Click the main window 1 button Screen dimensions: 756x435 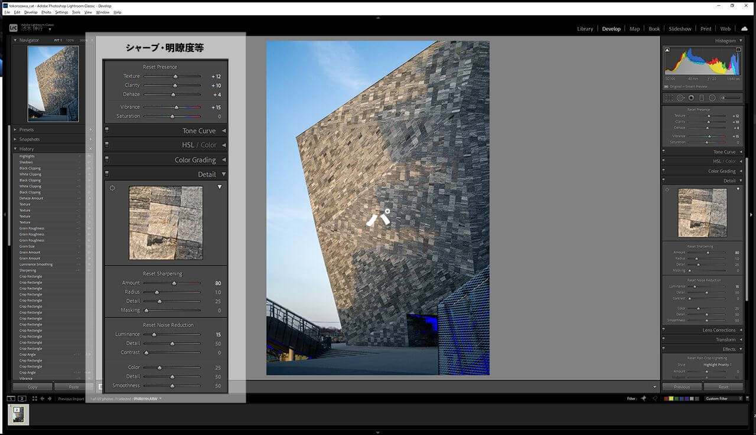point(11,399)
